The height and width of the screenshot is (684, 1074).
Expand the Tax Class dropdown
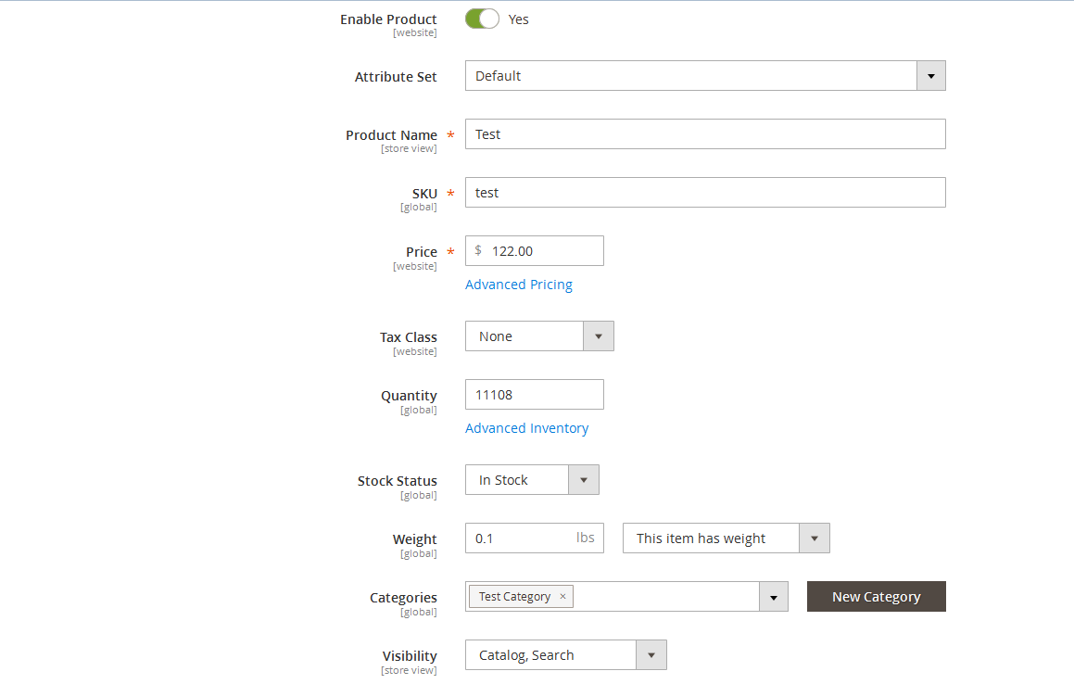538,336
